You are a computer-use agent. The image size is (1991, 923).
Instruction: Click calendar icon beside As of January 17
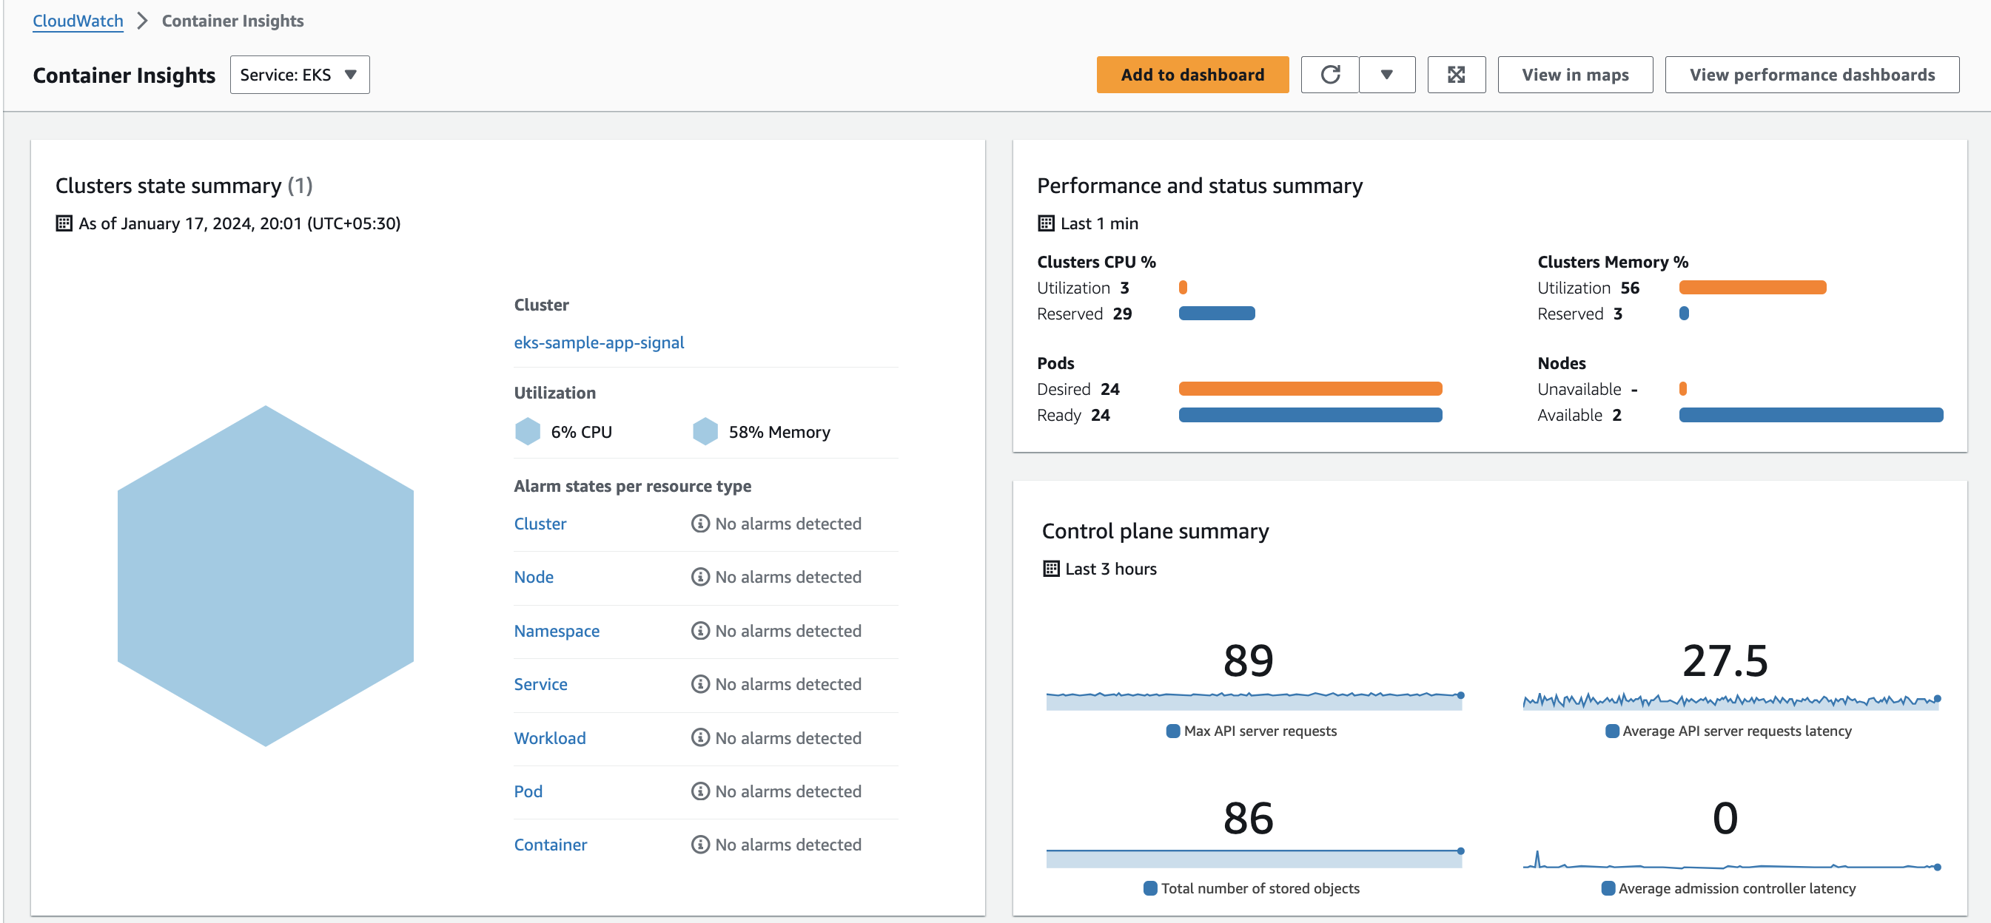pos(64,223)
